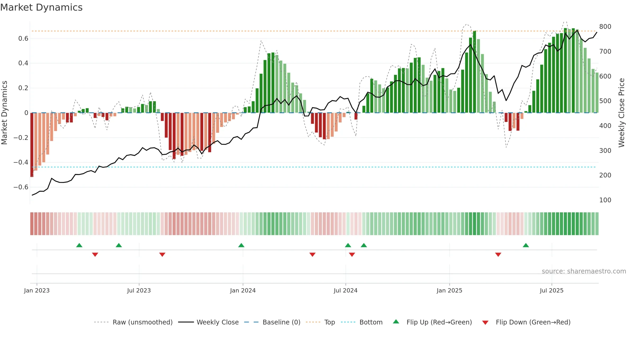Click the −0.6 left axis tick label
Viewport: 635px width, 357px height.
[x=21, y=187]
